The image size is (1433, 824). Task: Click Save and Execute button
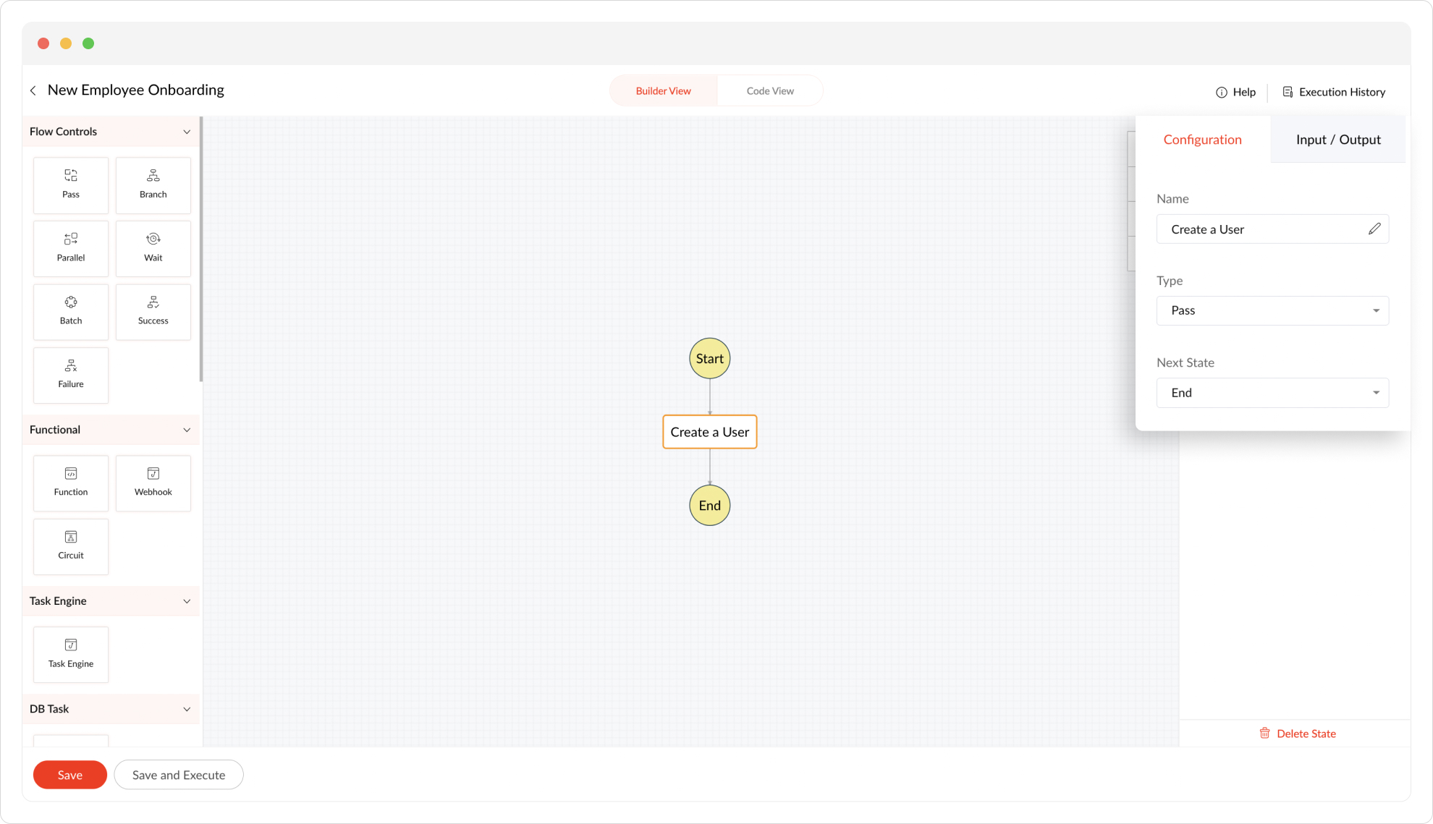point(178,775)
